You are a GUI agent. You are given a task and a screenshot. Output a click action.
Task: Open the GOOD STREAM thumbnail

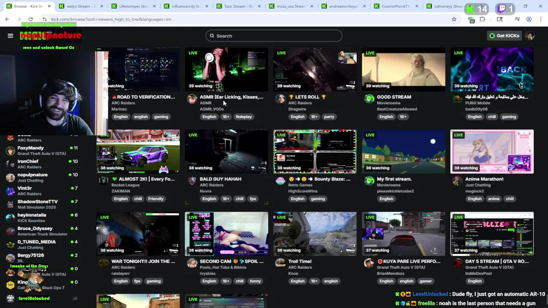(x=403, y=69)
